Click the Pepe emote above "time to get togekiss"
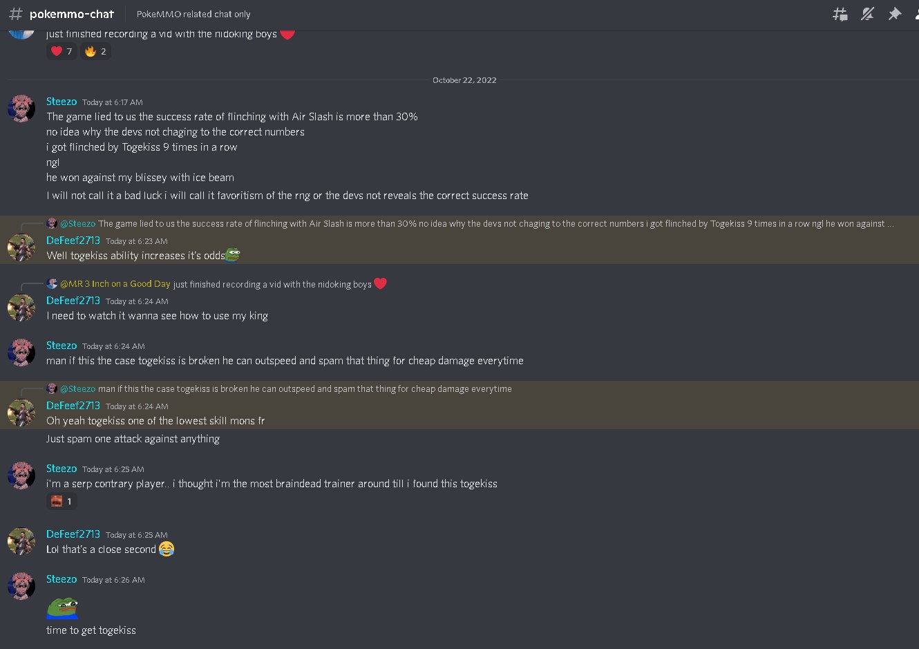The height and width of the screenshot is (649, 919). pyautogui.click(x=62, y=608)
